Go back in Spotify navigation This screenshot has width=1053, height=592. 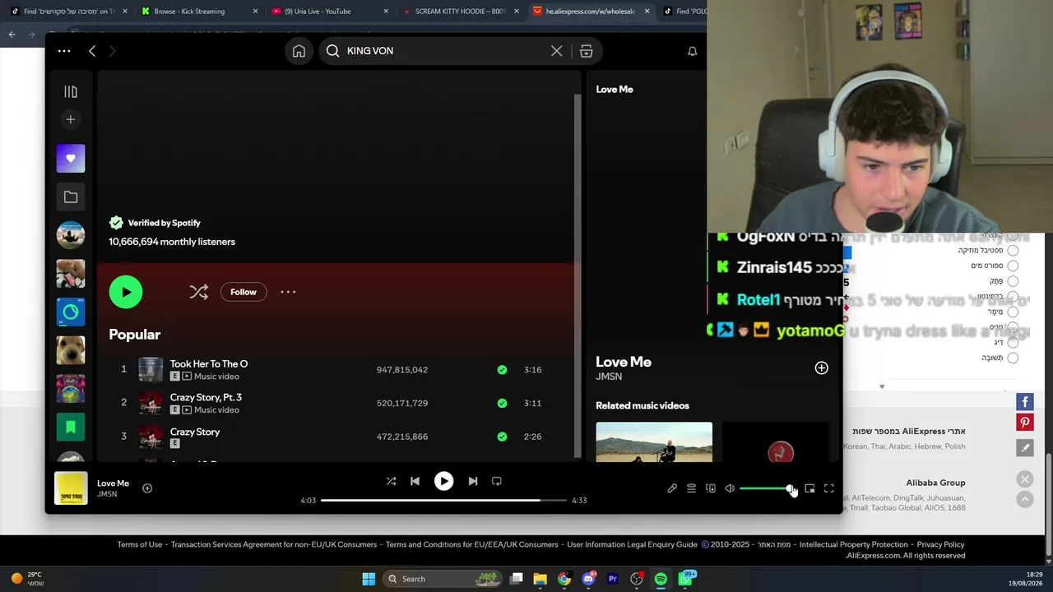pyautogui.click(x=92, y=51)
